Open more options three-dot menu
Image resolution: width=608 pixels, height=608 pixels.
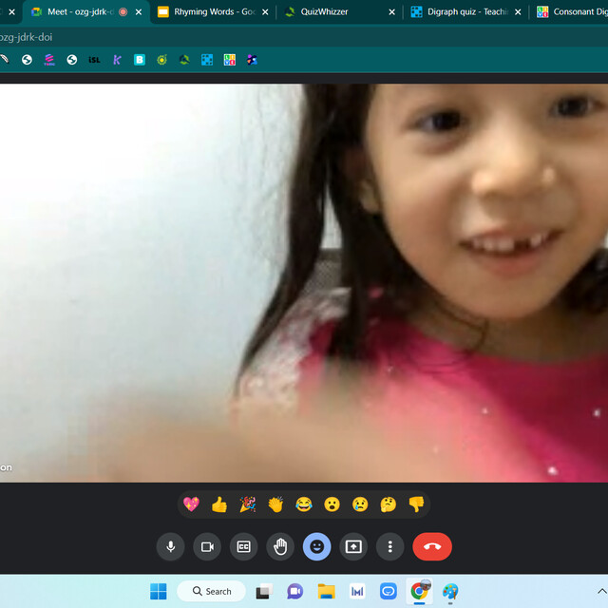[x=390, y=546]
